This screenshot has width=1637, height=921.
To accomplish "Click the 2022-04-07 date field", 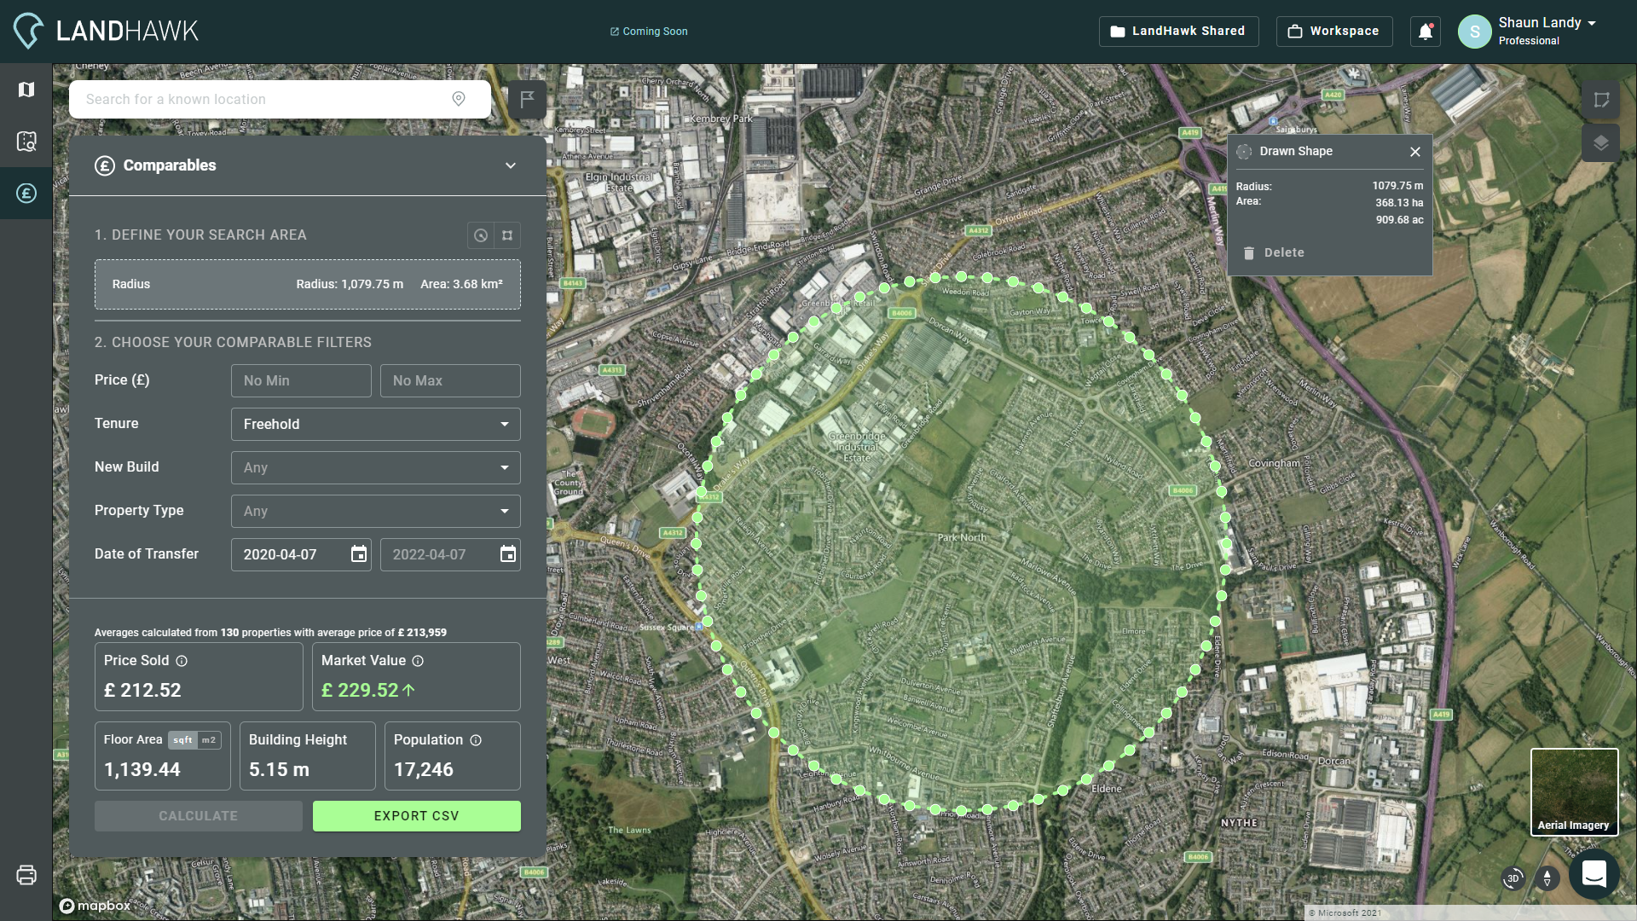I will (450, 554).
